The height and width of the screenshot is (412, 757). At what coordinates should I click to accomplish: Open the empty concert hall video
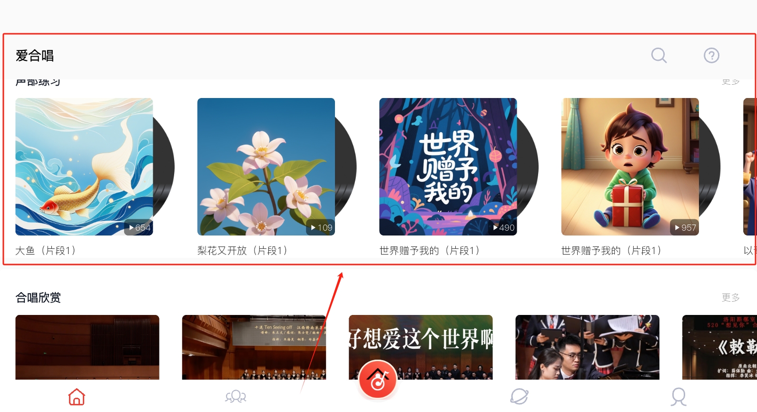pyautogui.click(x=88, y=347)
